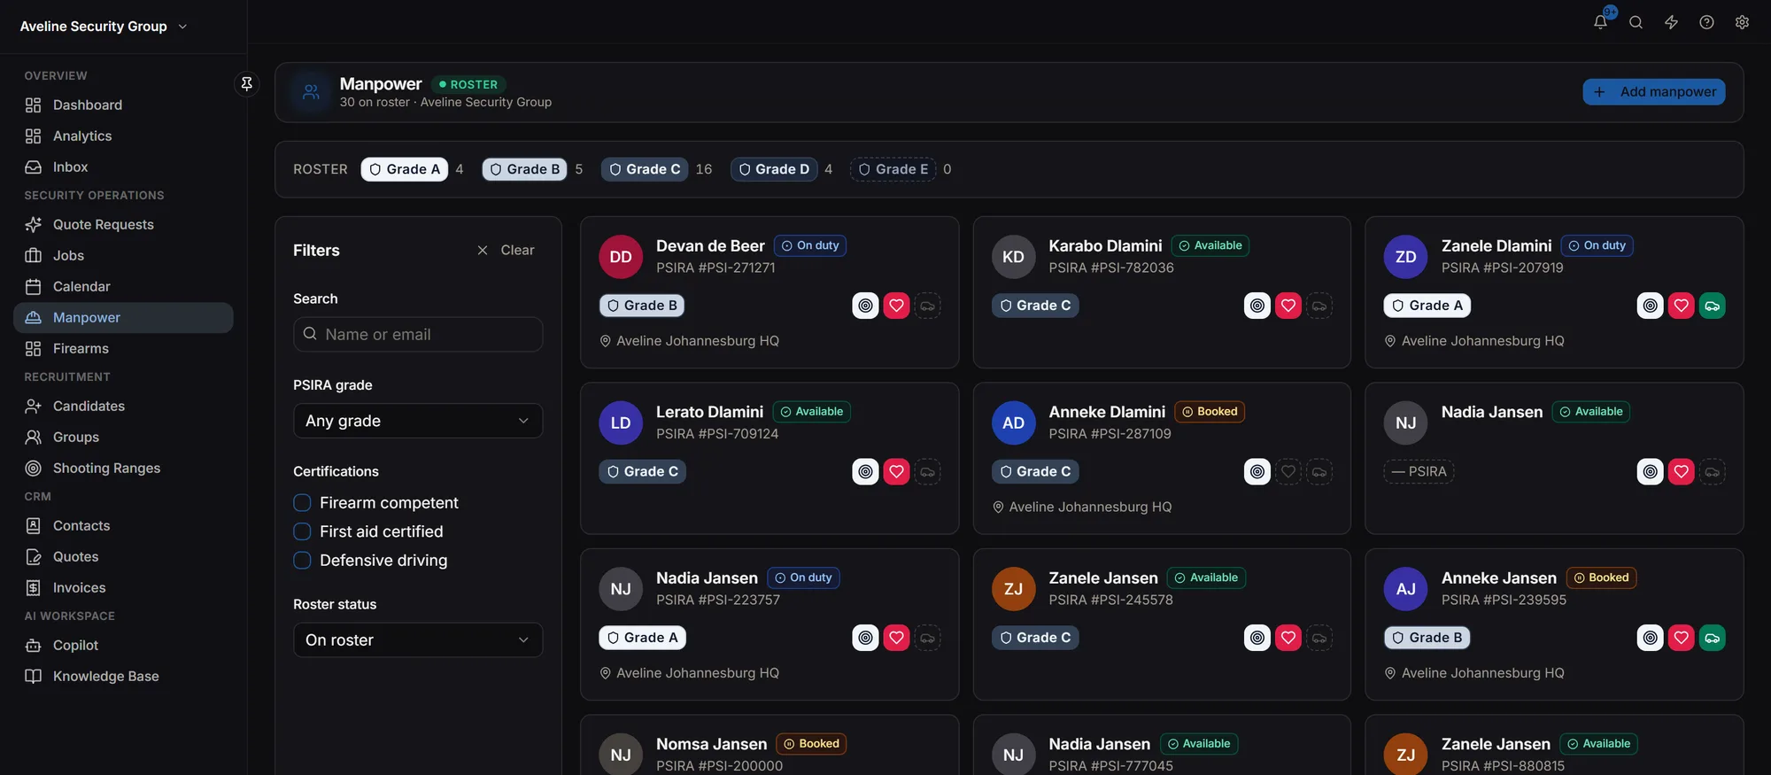Open the Roster status dropdown
The height and width of the screenshot is (775, 1771).
(418, 640)
